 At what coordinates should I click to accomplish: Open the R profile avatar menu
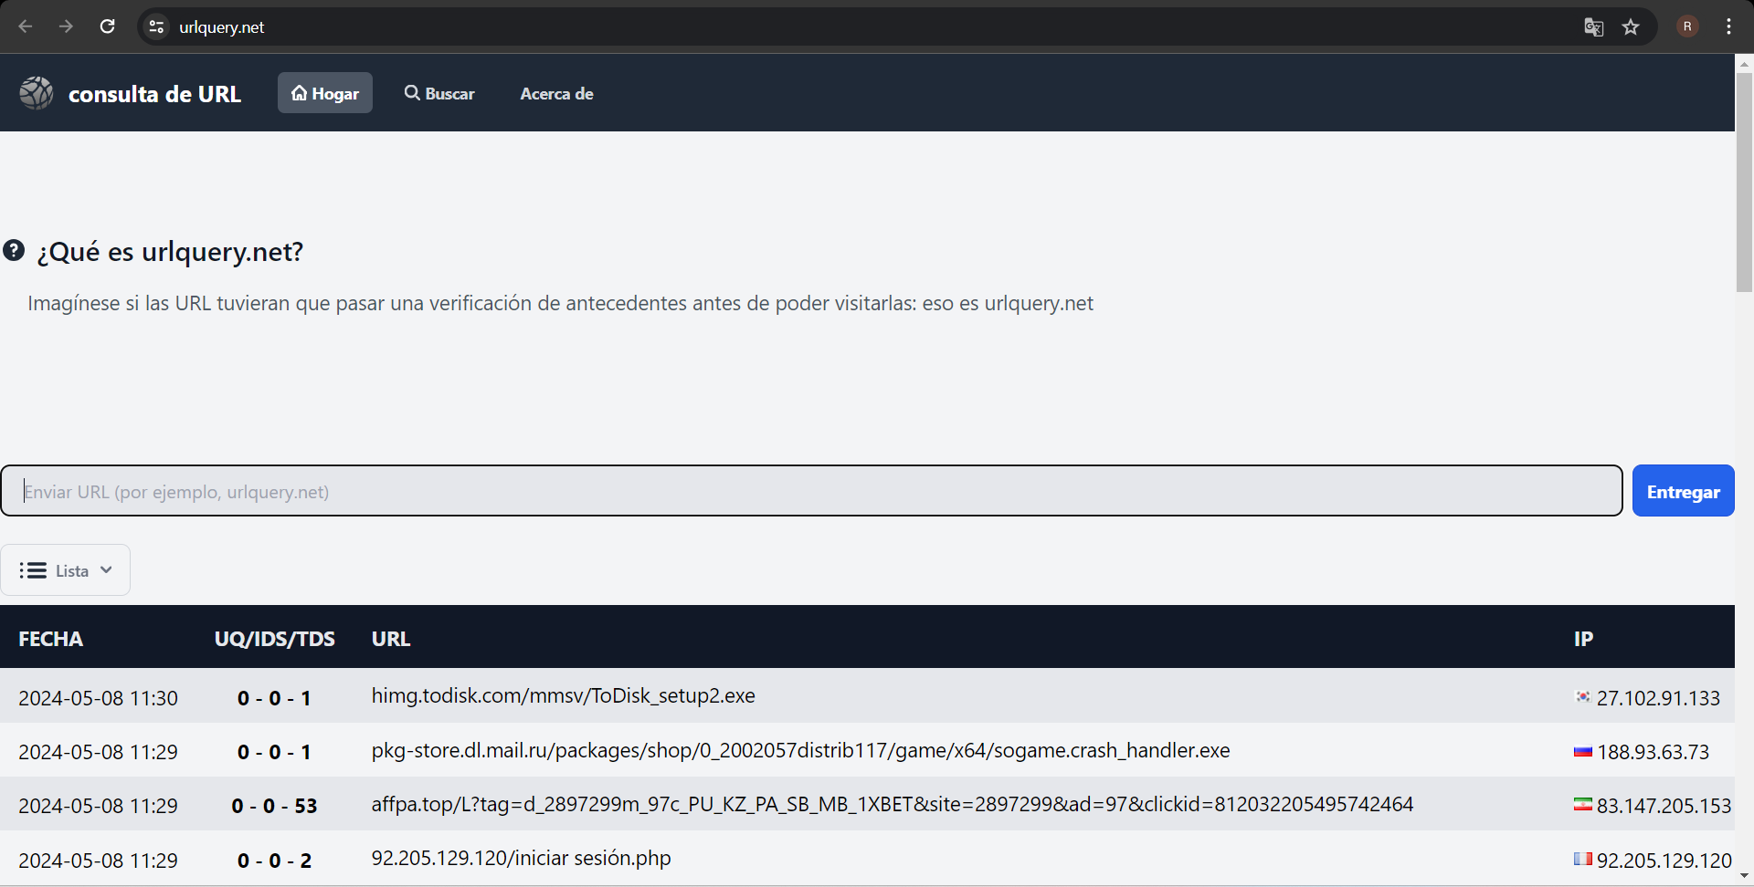click(x=1687, y=26)
